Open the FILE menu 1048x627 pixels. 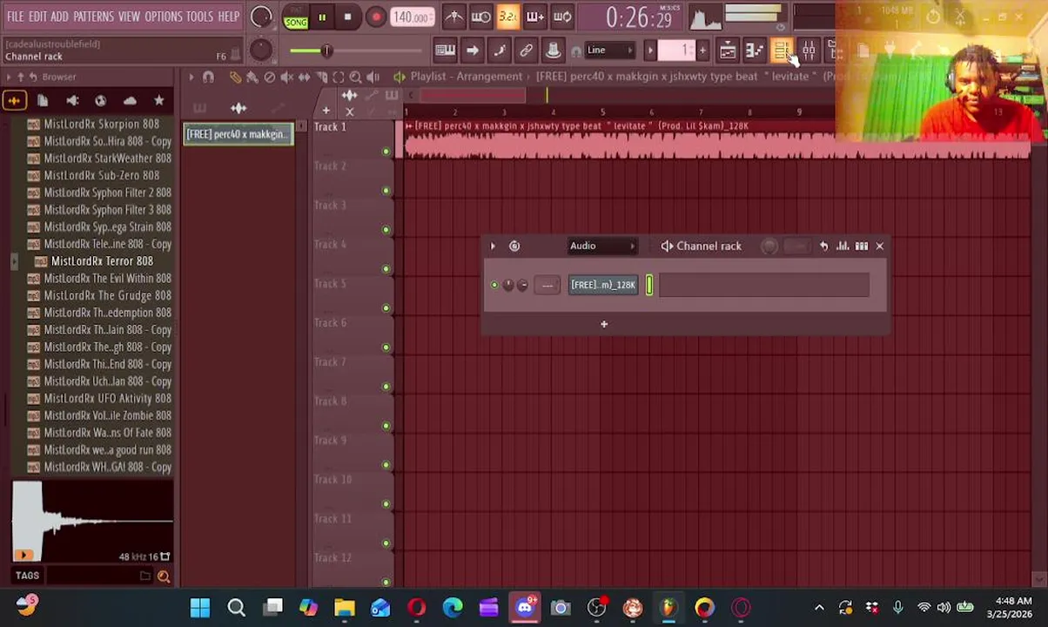point(16,17)
